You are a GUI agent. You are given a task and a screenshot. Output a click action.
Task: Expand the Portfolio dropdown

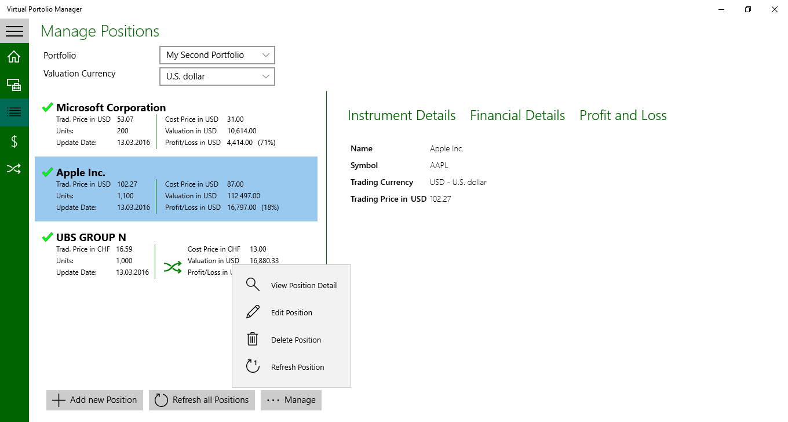tap(217, 55)
